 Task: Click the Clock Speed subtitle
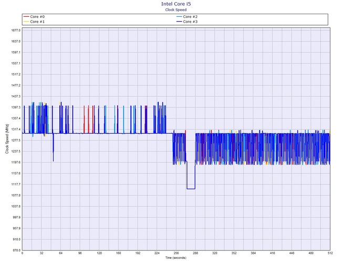point(176,9)
